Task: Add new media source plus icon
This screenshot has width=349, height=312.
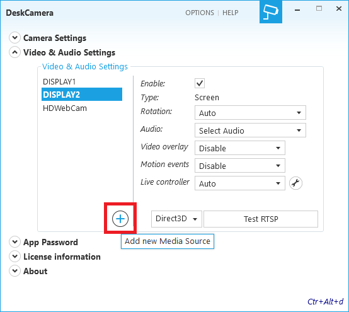Action: 120,219
